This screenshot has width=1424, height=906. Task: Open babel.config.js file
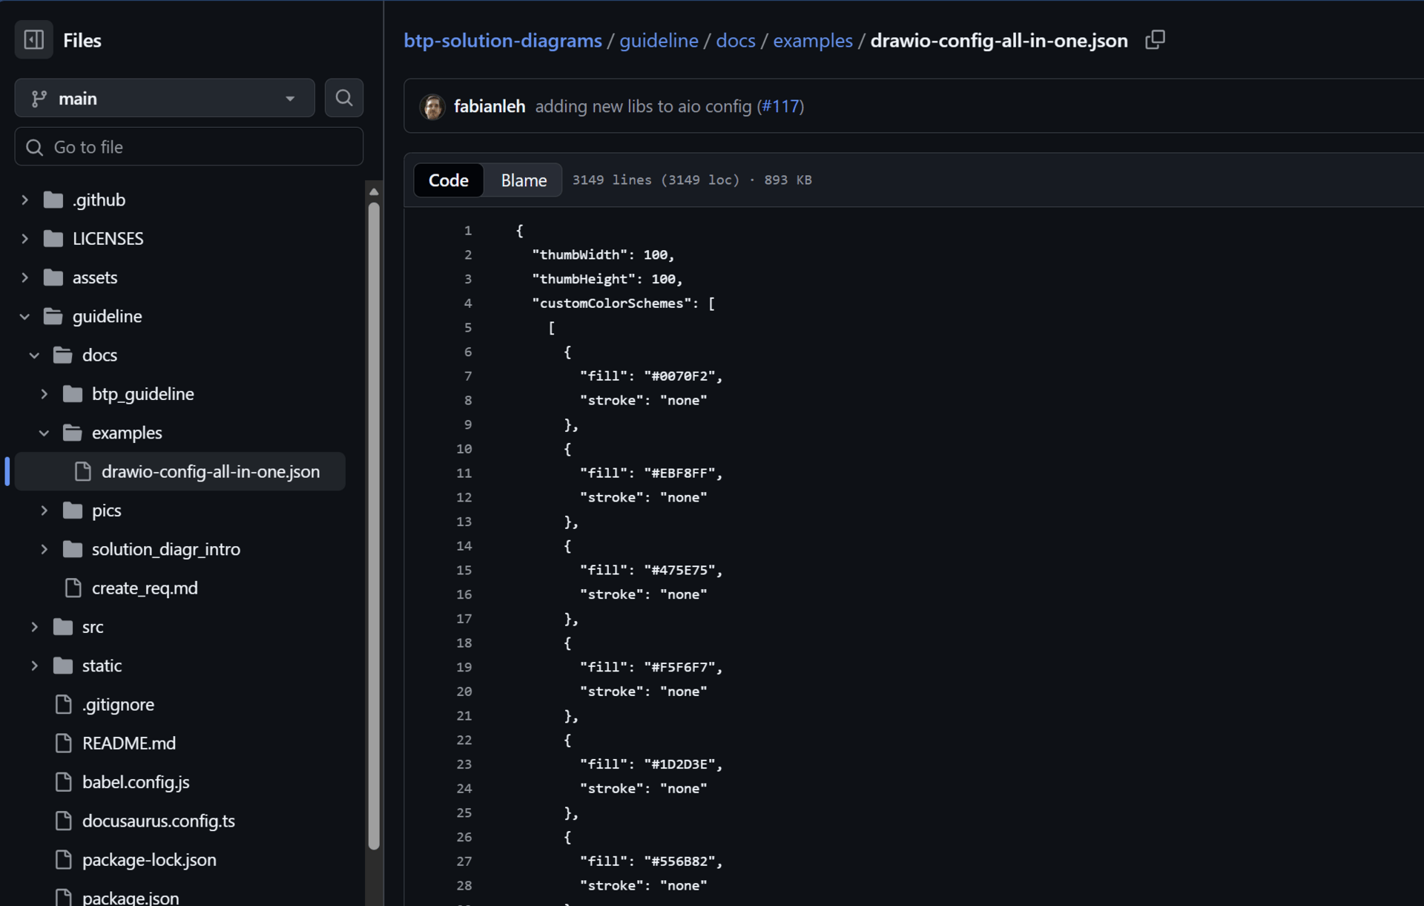(x=136, y=782)
